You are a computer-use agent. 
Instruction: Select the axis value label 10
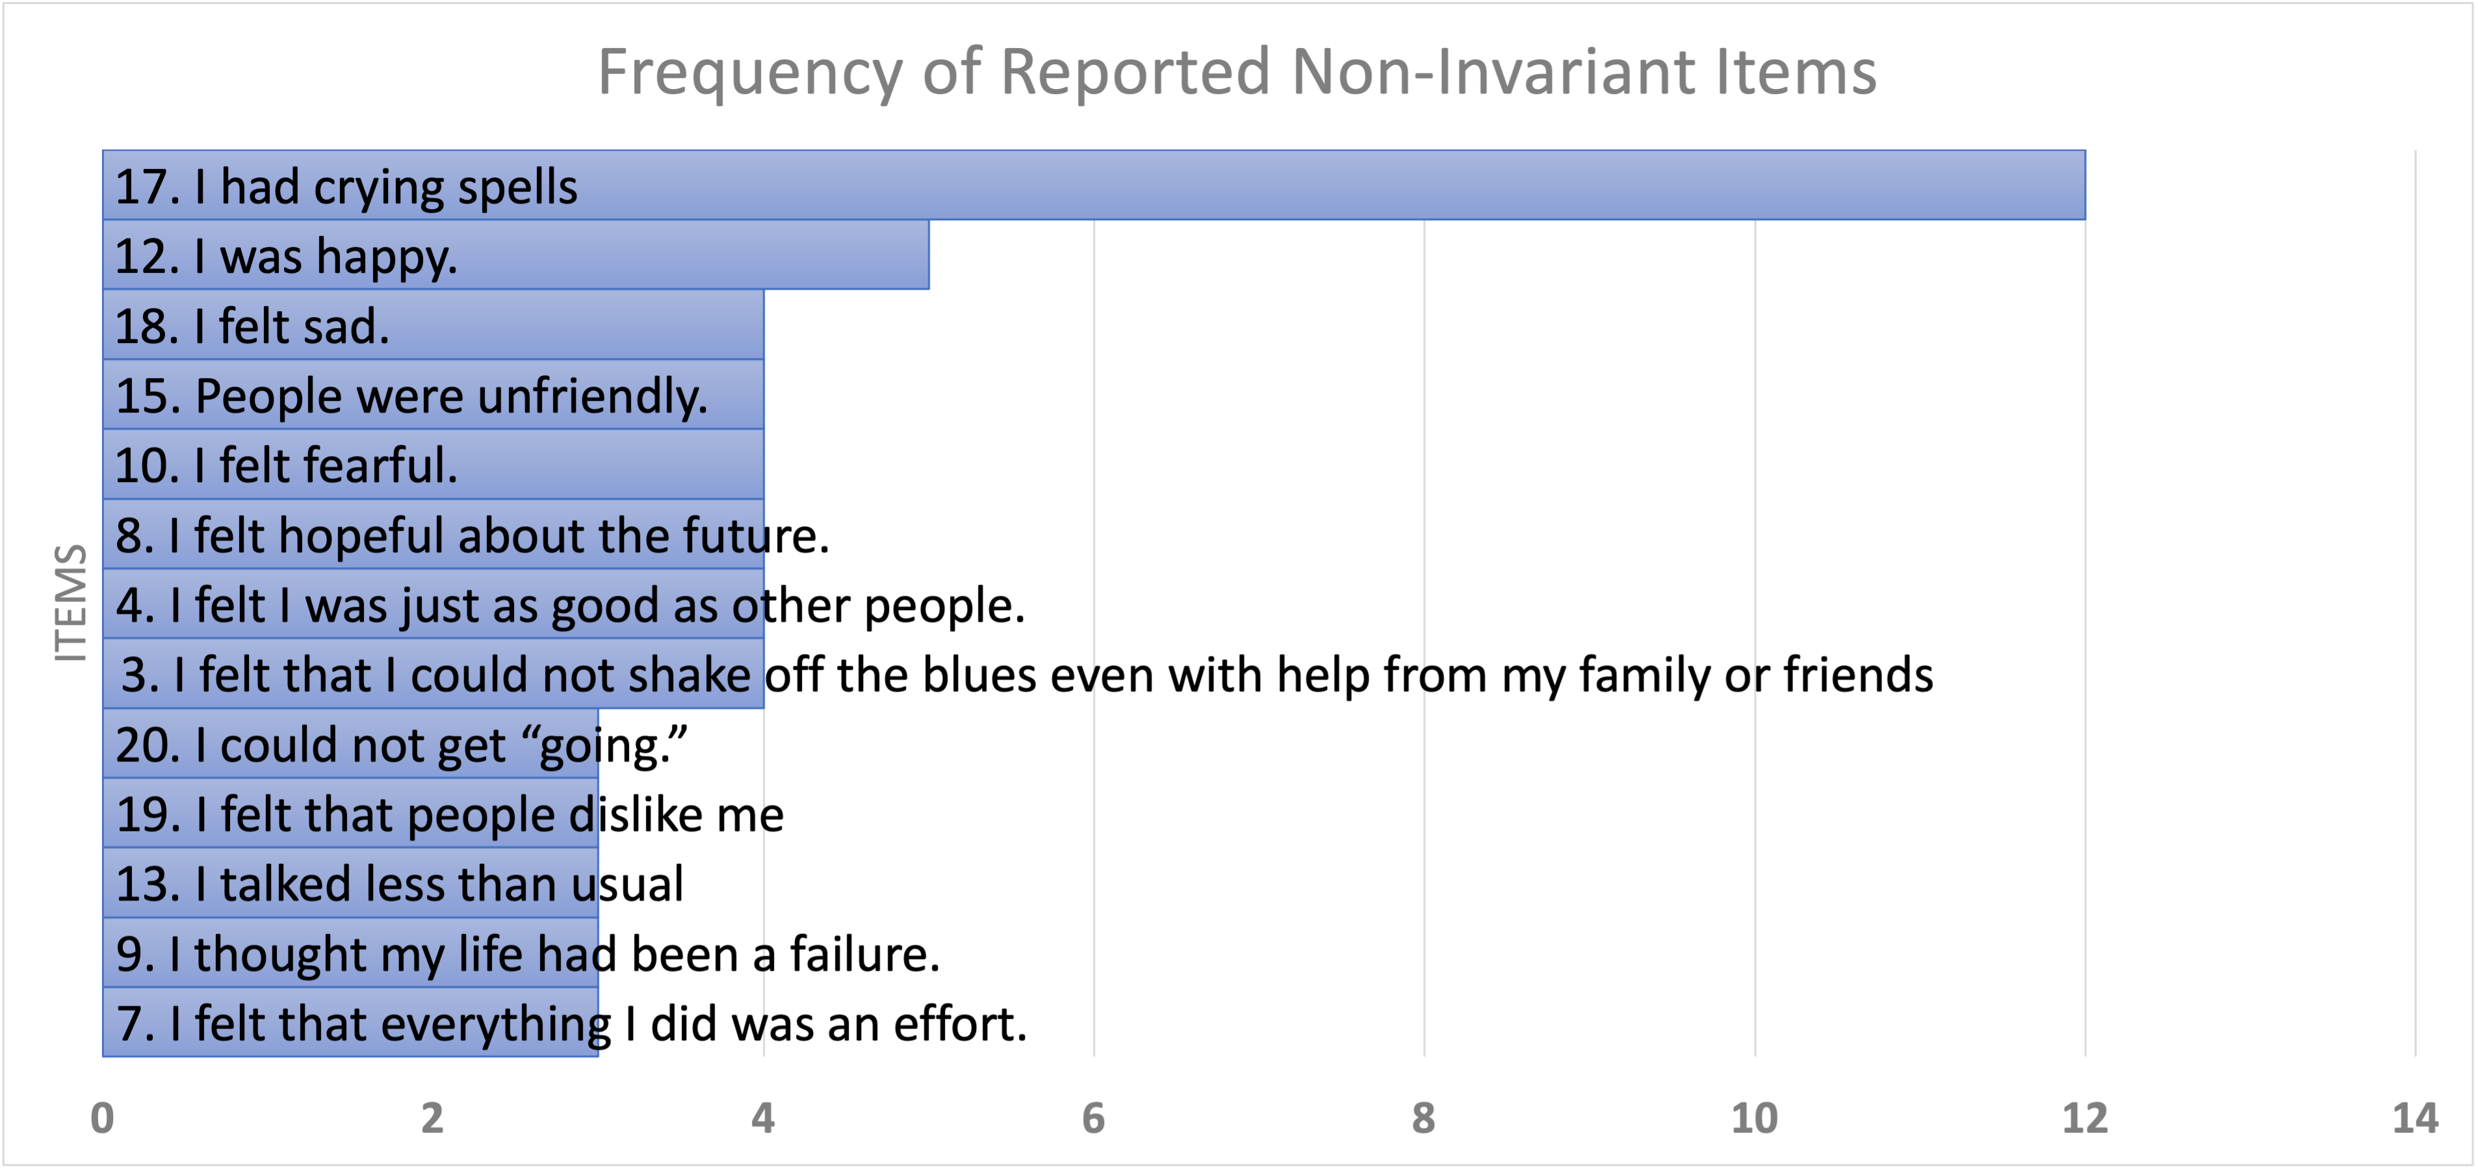[x=1755, y=1118]
